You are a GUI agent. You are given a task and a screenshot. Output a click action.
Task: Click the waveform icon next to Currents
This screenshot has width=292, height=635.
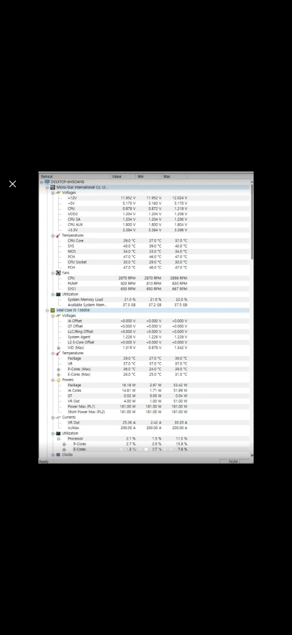click(x=58, y=417)
